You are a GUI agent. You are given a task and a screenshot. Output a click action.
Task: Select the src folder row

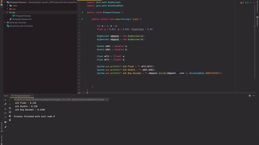coord(40,12)
